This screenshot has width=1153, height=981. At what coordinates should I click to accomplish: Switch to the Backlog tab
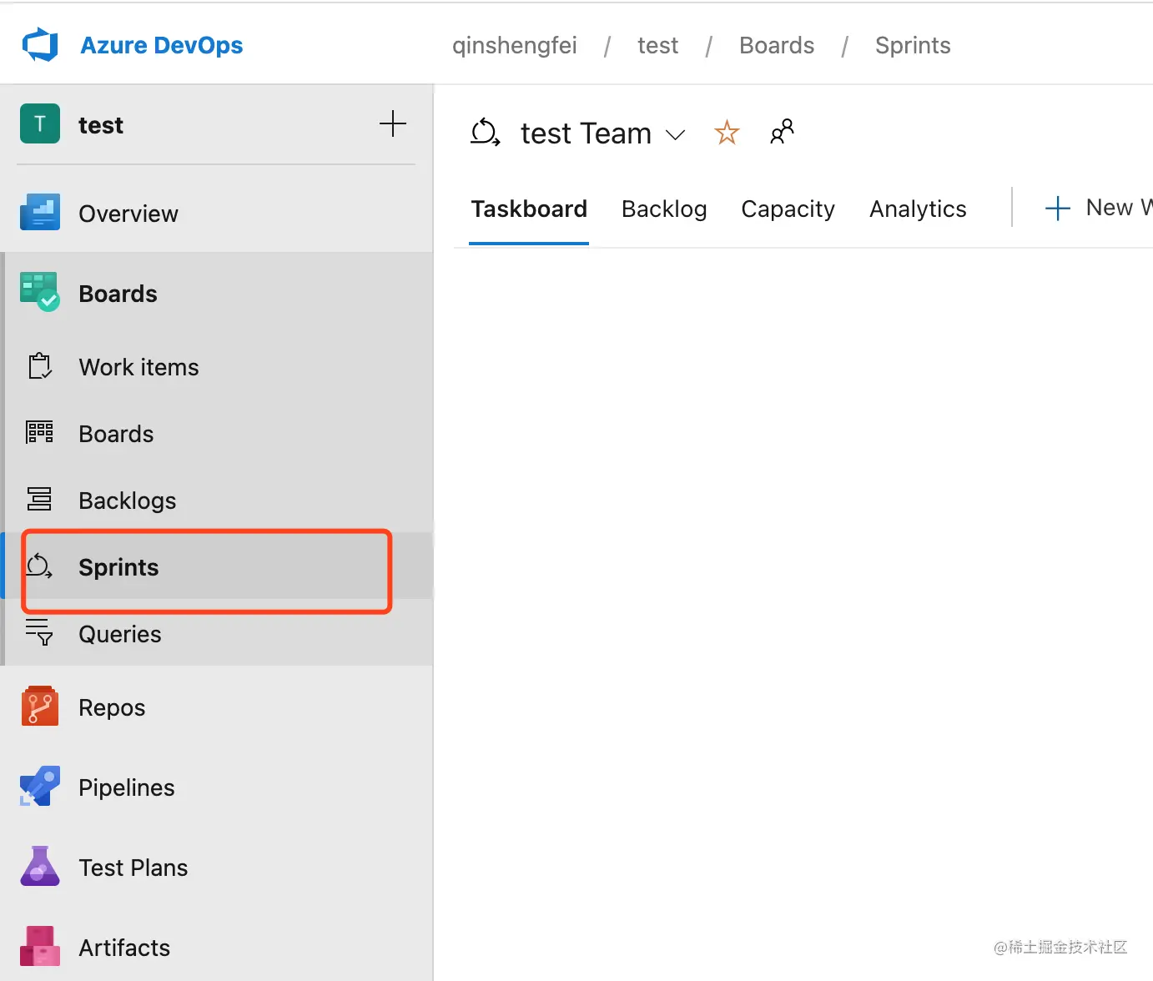pos(664,209)
